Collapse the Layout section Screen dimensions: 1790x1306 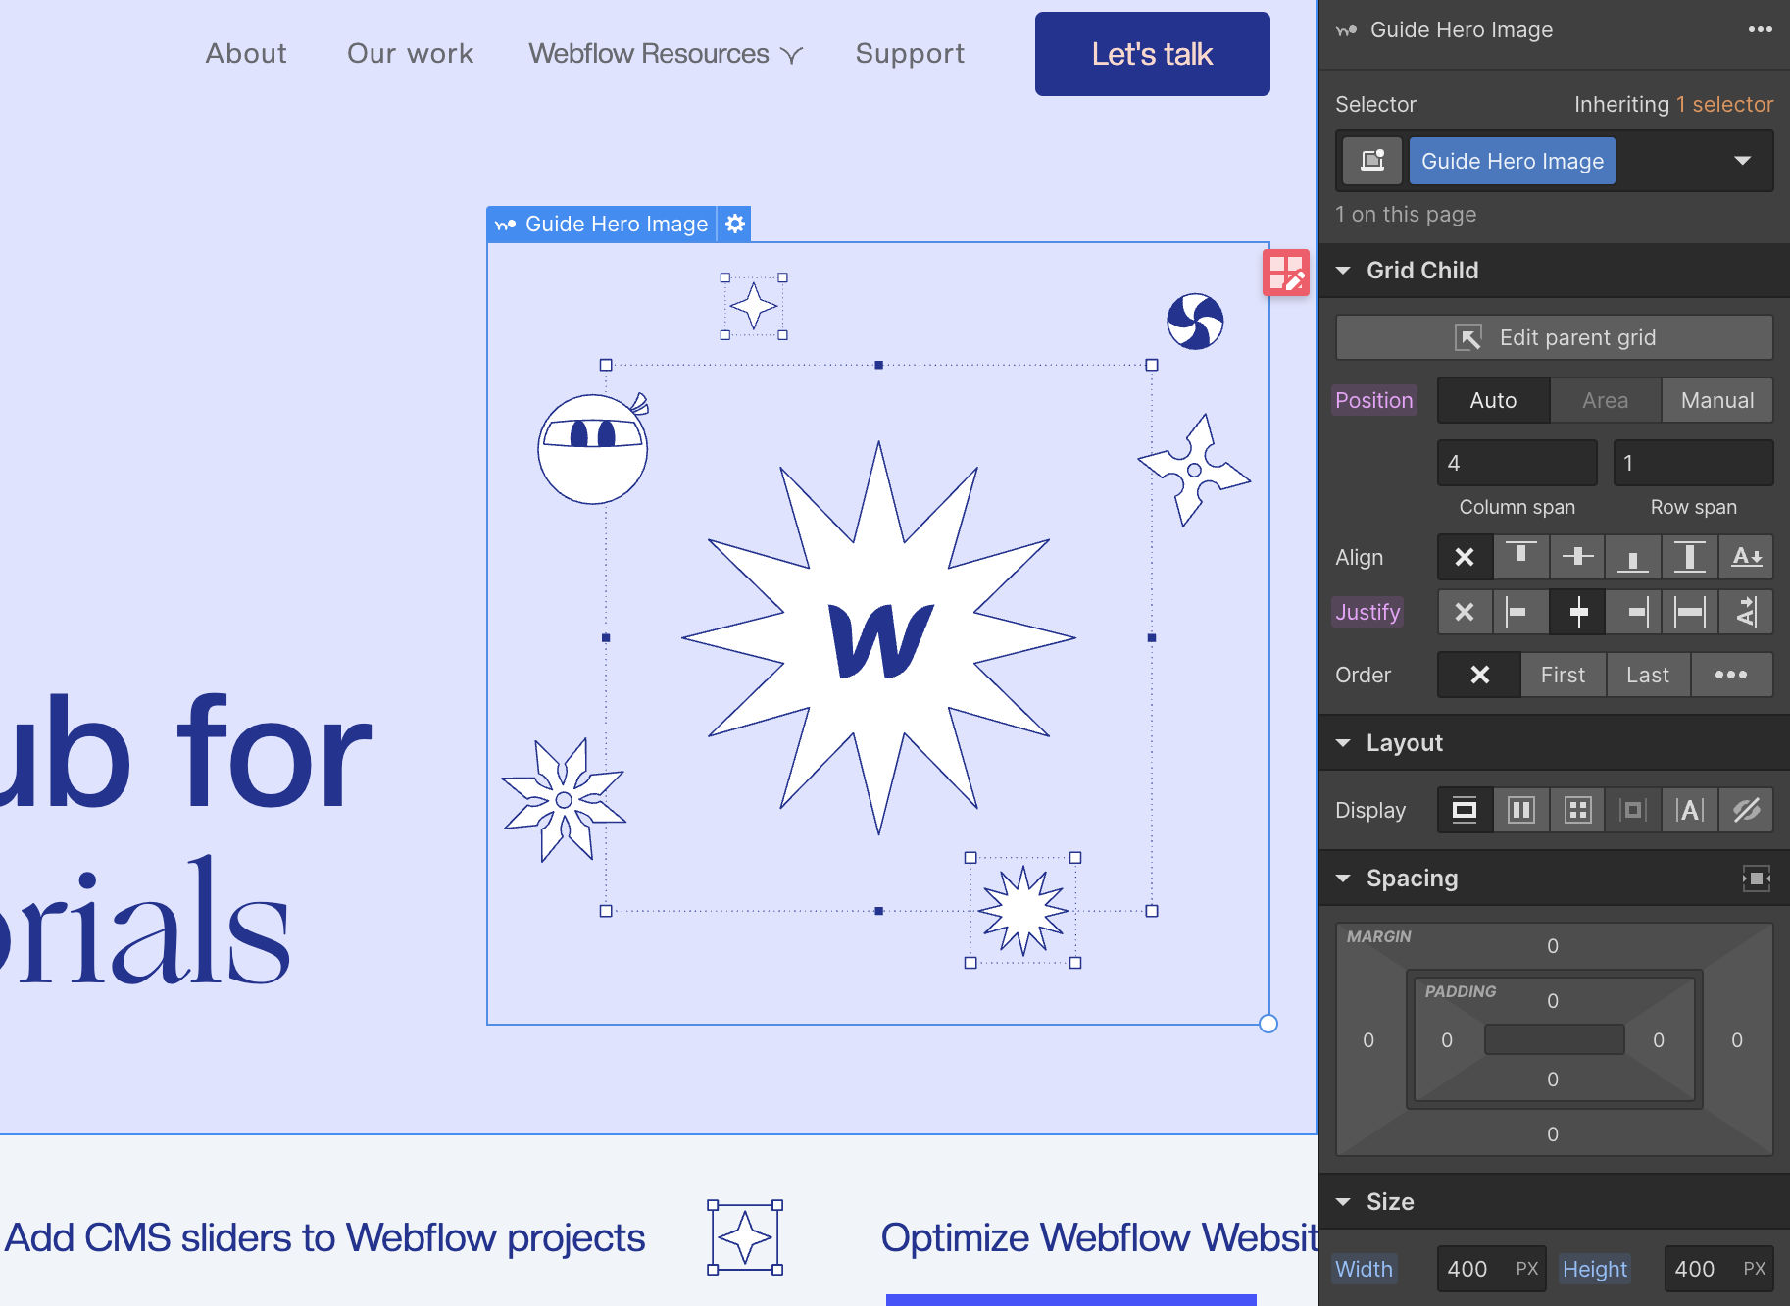tap(1344, 743)
